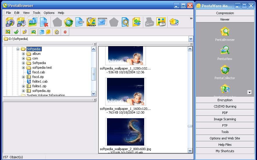Open the Encryption section

tap(225, 100)
